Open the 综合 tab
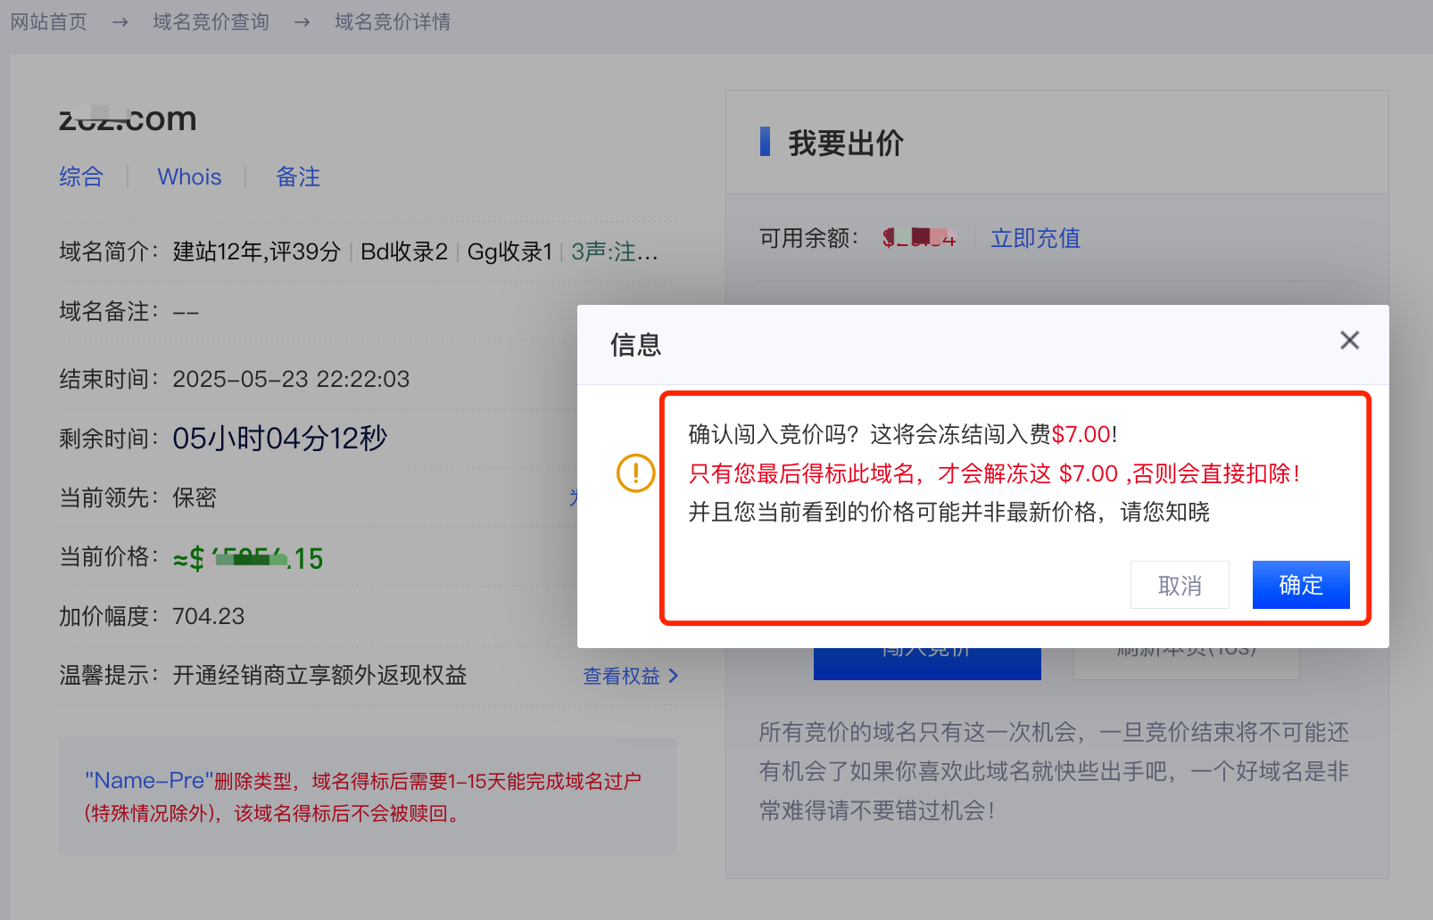The image size is (1433, 920). pos(81,177)
